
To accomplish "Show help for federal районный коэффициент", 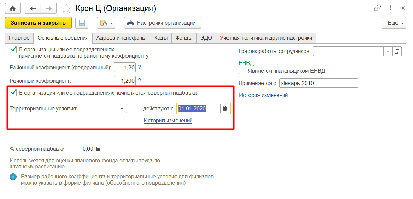I will click(x=140, y=67).
